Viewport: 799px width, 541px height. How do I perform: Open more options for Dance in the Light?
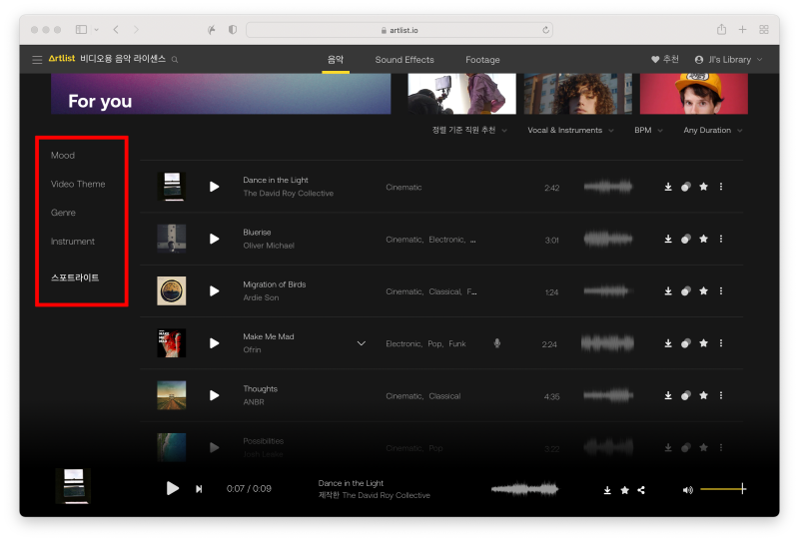[x=721, y=187]
